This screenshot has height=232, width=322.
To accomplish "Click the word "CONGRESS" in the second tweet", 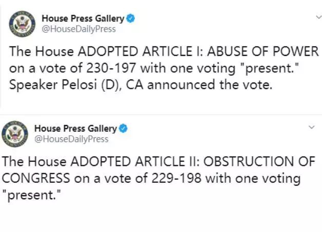I will tap(36, 178).
